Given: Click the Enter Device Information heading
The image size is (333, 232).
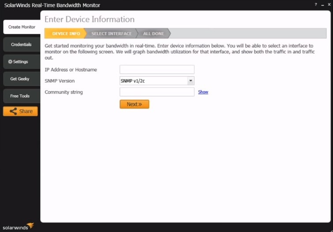Looking at the screenshot, I should click(90, 19).
